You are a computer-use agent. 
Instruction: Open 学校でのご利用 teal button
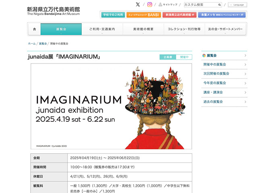pos(113,15)
